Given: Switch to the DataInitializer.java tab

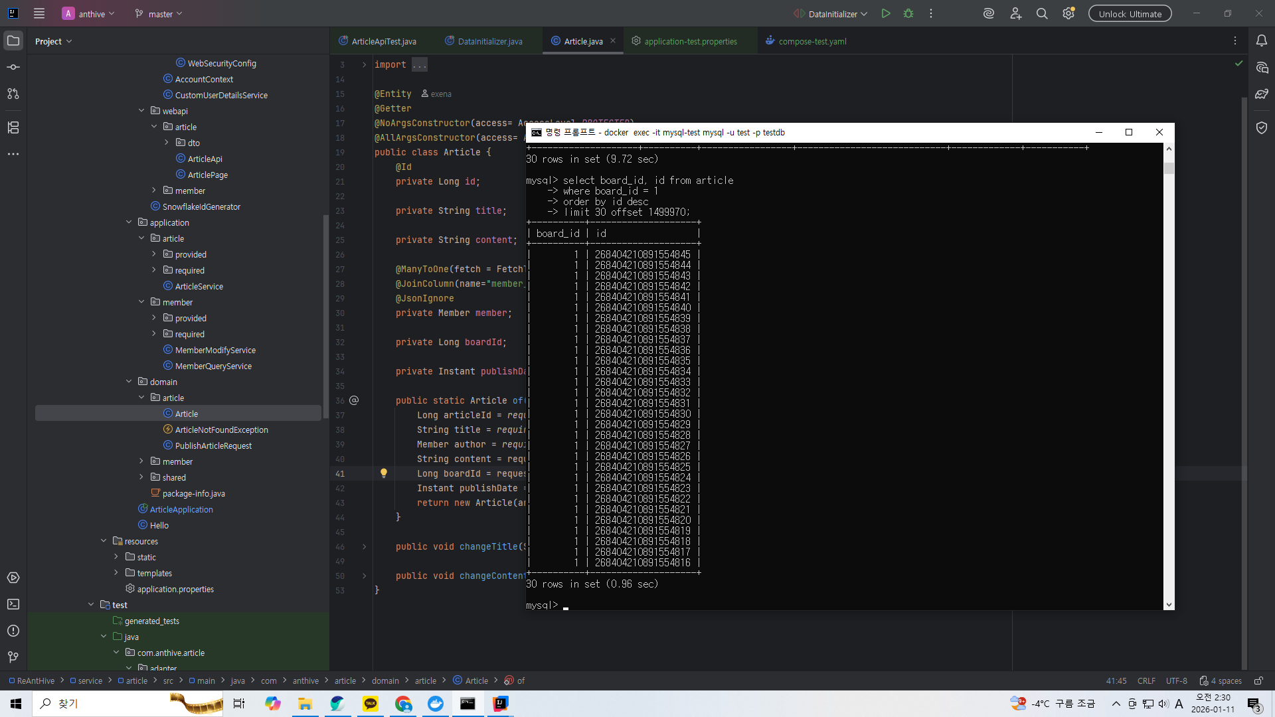Looking at the screenshot, I should pos(489,41).
